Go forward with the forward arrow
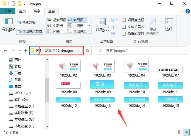The image size is (191, 136). pos(13,51)
